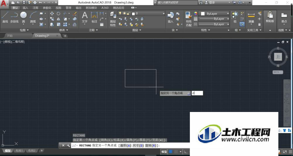Click the Open file icon in quick access toolbar
The width and height of the screenshot is (293, 156).
18,2
